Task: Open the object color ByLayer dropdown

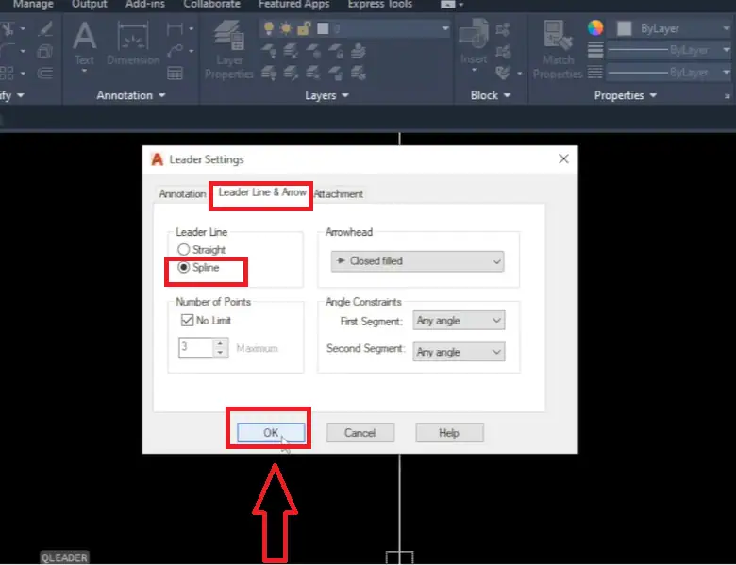Action: [669, 28]
